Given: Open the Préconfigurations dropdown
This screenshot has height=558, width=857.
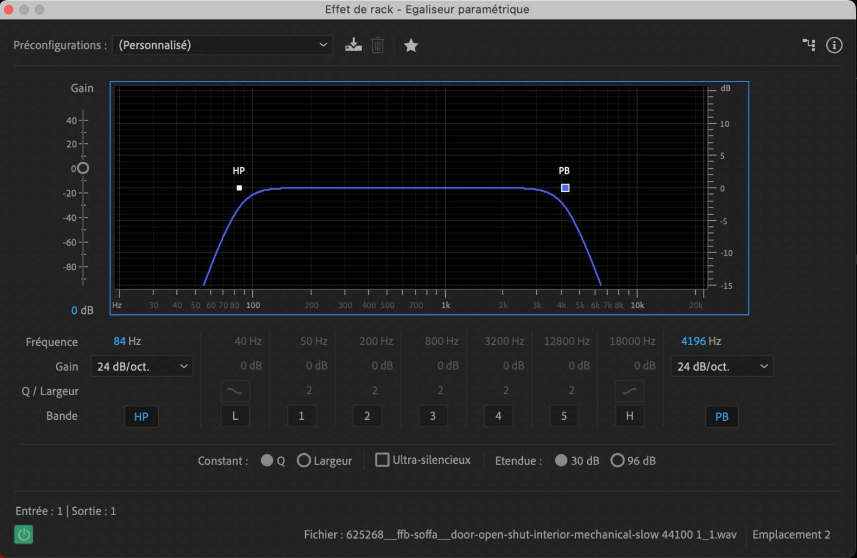Looking at the screenshot, I should (x=222, y=45).
